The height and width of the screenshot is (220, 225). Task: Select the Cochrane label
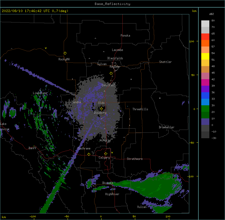click(84, 148)
